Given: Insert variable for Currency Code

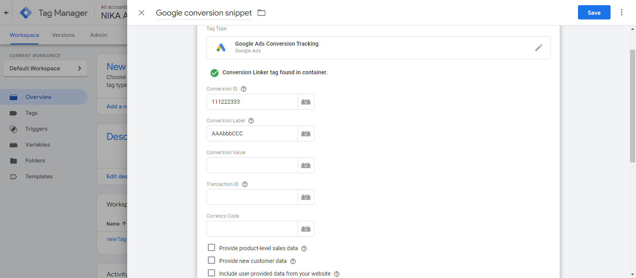Looking at the screenshot, I should pyautogui.click(x=306, y=229).
